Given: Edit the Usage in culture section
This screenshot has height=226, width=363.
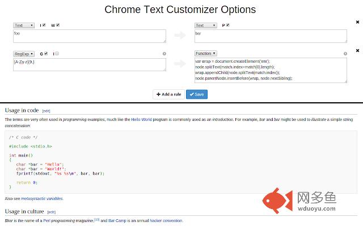Looking at the screenshot, I should click(x=52, y=212).
